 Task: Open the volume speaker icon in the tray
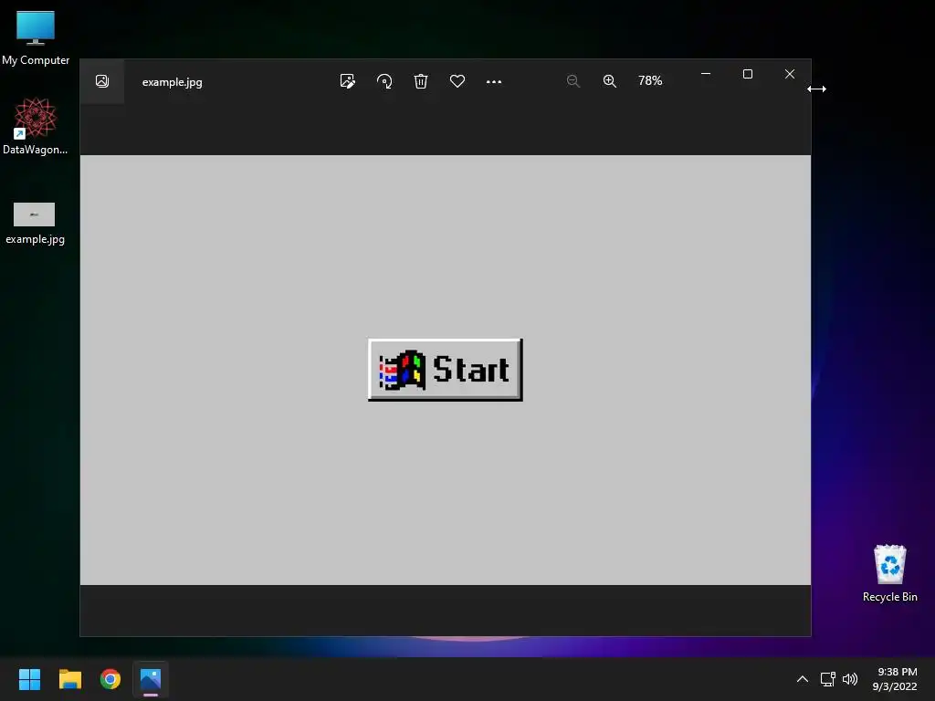(x=850, y=679)
